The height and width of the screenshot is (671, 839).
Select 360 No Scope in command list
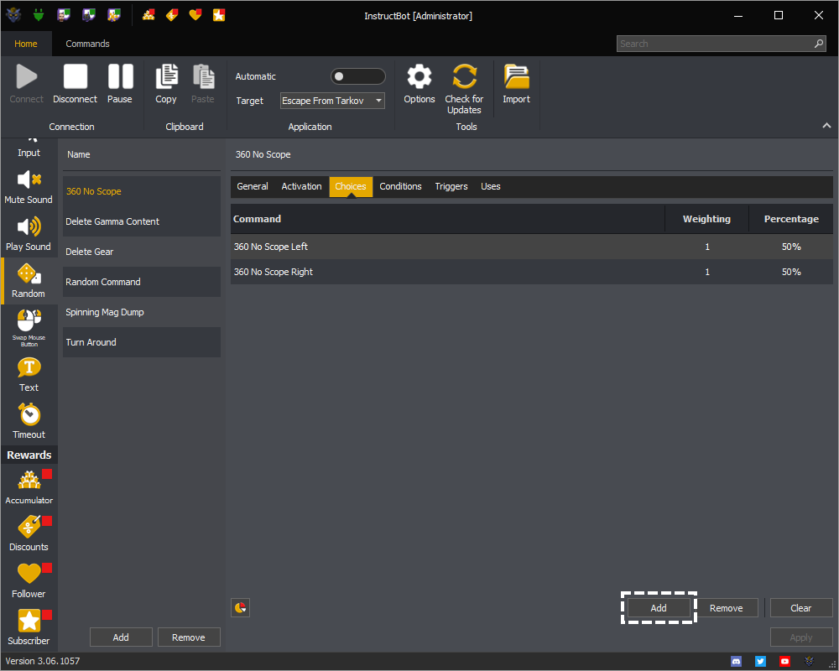pos(142,191)
